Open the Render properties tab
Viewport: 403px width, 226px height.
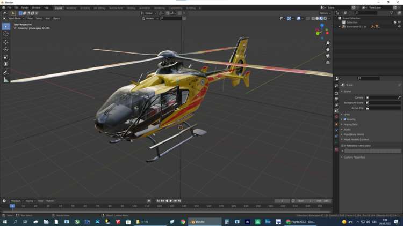click(x=336, y=93)
